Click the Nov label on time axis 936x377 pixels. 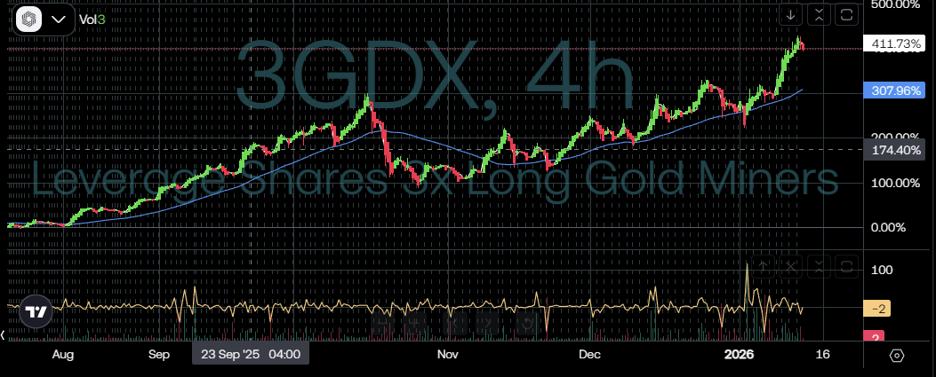point(447,354)
